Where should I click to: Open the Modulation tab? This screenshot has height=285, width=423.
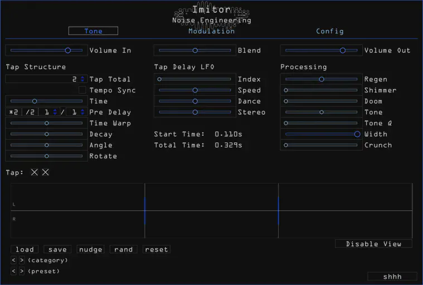(x=212, y=31)
